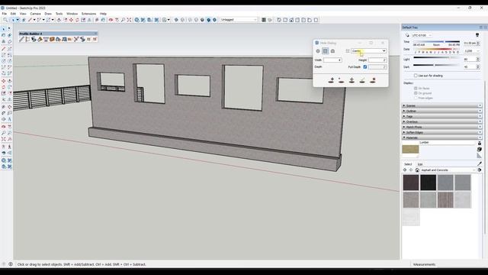Screen dimensions: 488x275
Task: Open the Camera menu
Action: point(35,14)
